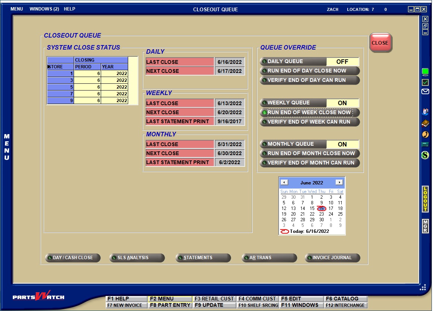
Task: Click the green monitor icon in sidebar
Action: 425,71
